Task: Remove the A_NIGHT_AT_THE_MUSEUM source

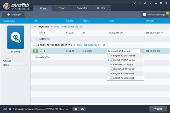Action: coord(104,45)
